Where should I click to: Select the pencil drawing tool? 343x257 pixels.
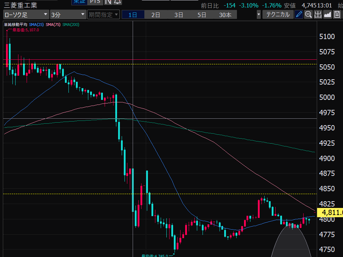(x=299, y=15)
